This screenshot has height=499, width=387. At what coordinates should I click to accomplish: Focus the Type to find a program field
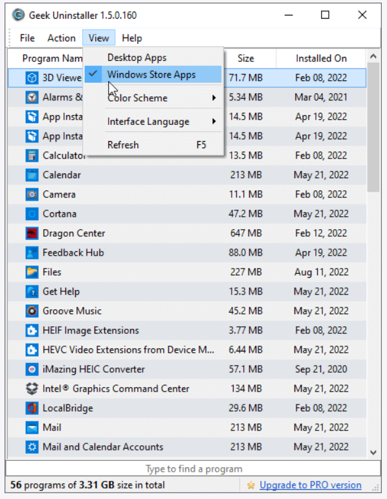click(x=193, y=469)
